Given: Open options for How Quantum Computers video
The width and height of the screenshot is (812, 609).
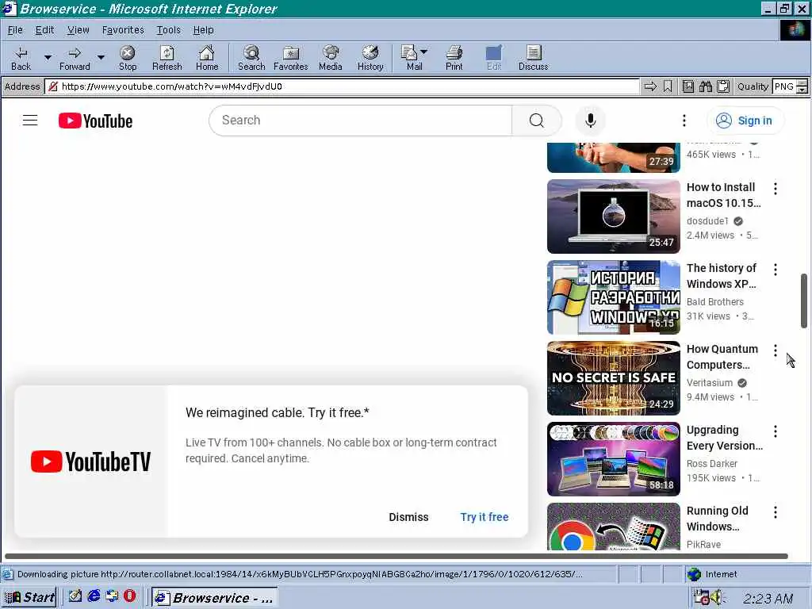Looking at the screenshot, I should 776,350.
